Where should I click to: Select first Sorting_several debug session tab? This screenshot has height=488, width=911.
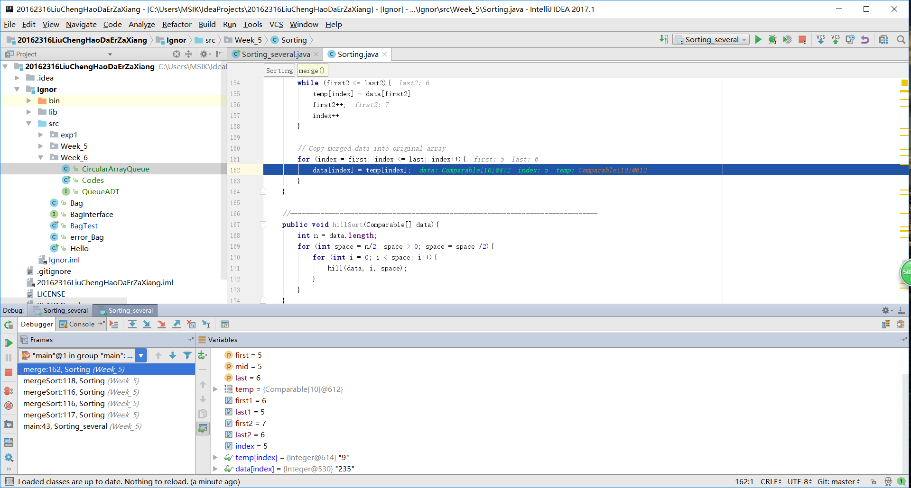(61, 310)
